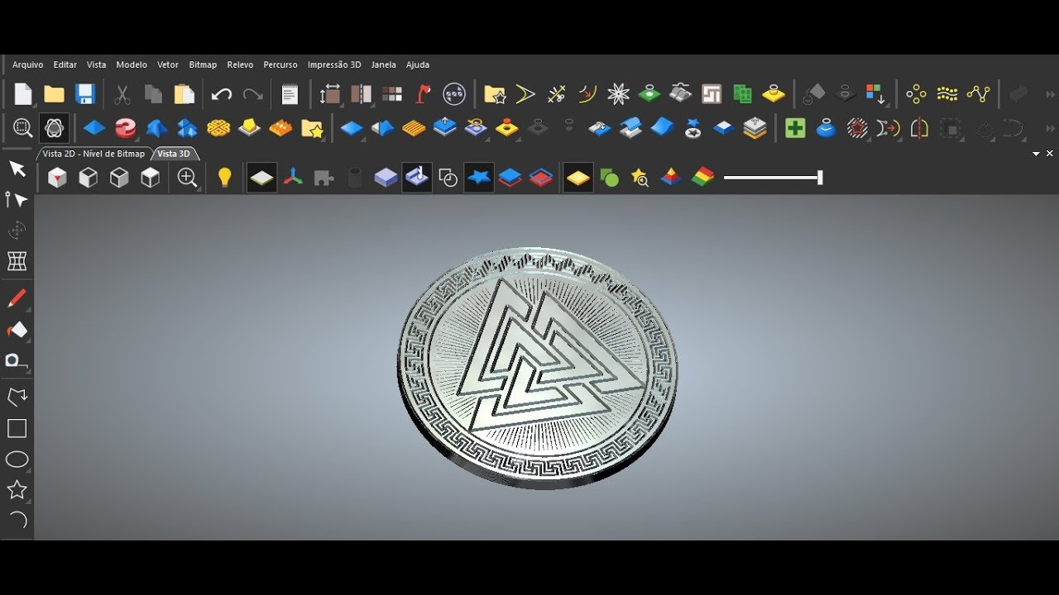Adjust the white 3D view detail slider

point(773,178)
